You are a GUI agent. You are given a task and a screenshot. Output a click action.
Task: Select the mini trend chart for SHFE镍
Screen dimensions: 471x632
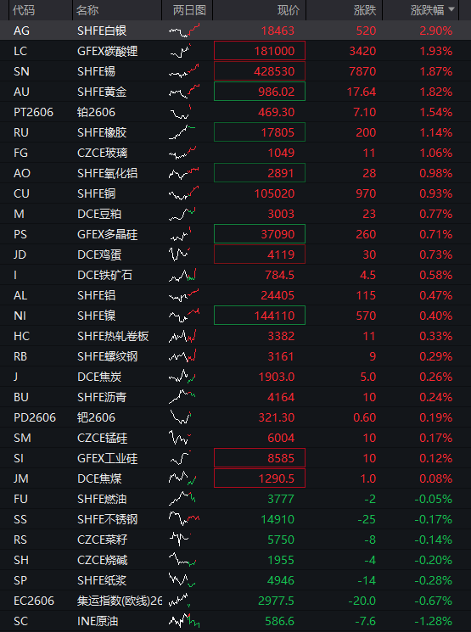coord(184,316)
